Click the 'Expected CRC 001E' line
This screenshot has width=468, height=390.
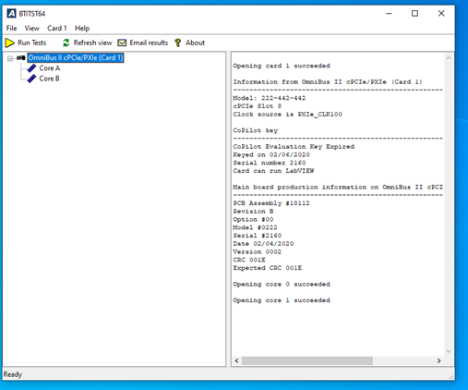[268, 268]
